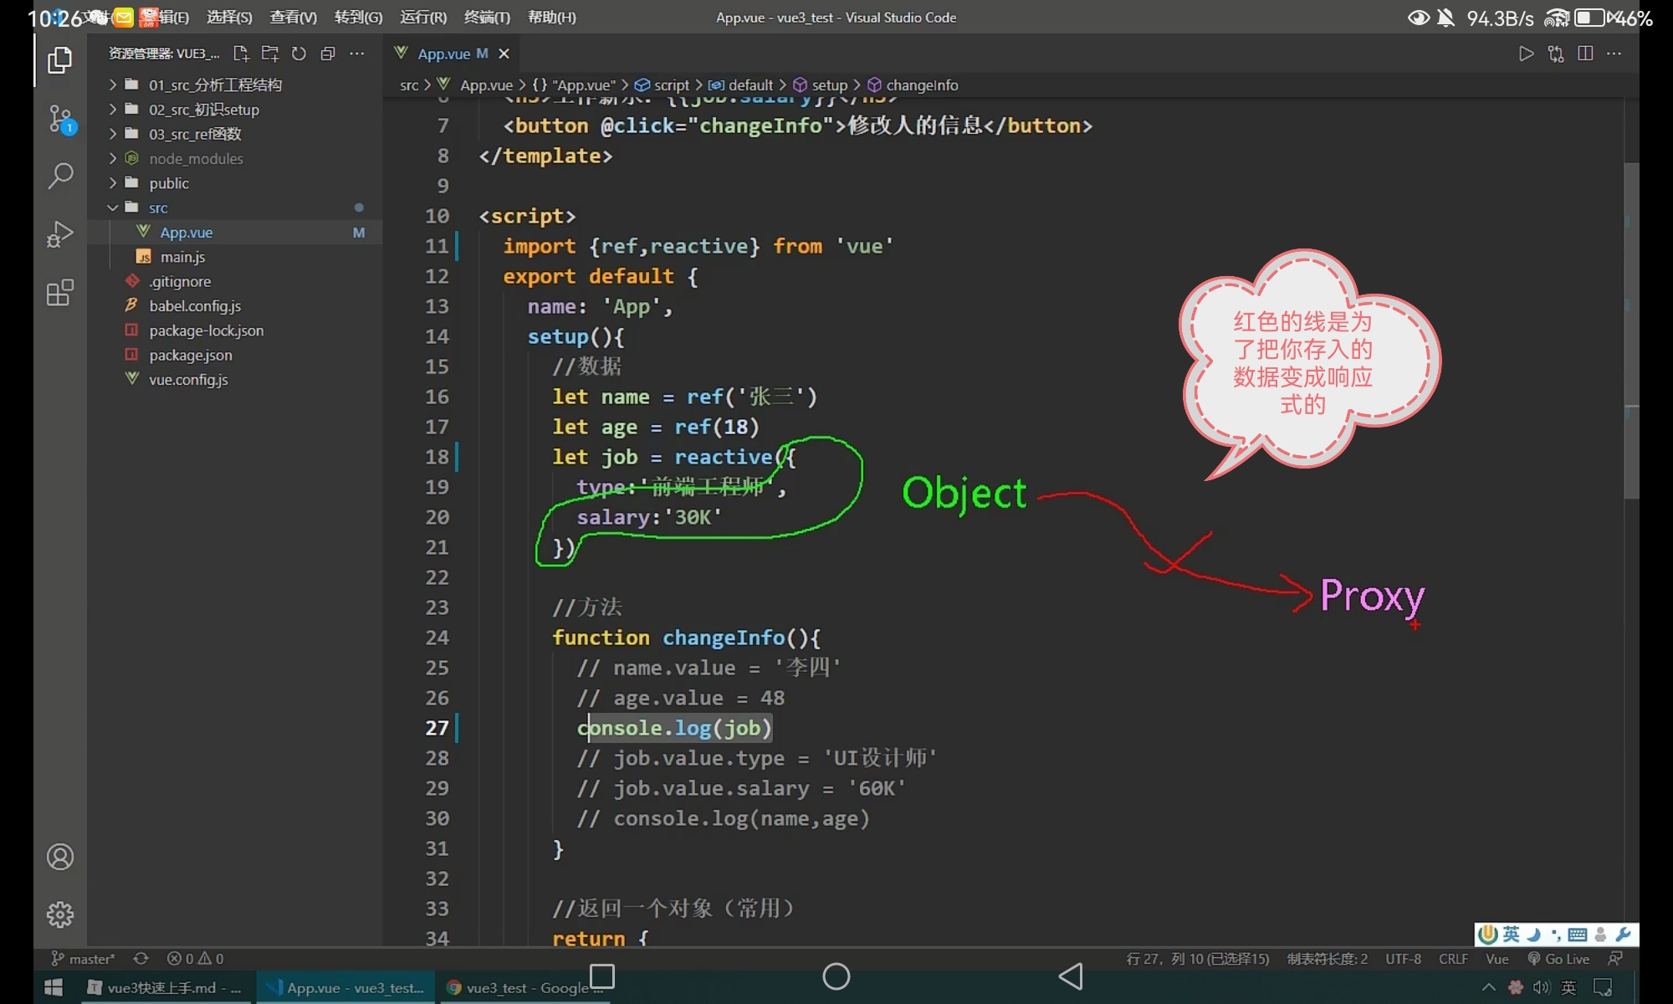Click the master branch status button
Image resolution: width=1673 pixels, height=1004 pixels.
click(84, 959)
